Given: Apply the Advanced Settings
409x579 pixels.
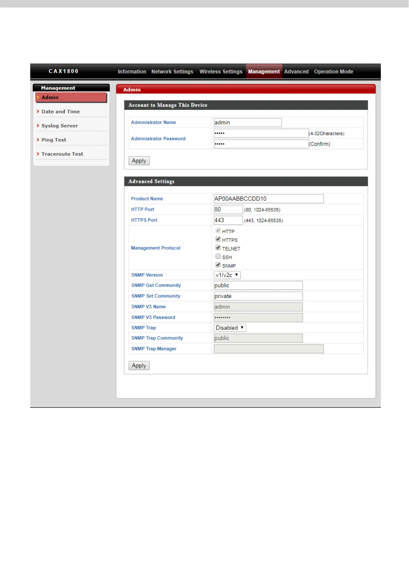Looking at the screenshot, I should [139, 365].
